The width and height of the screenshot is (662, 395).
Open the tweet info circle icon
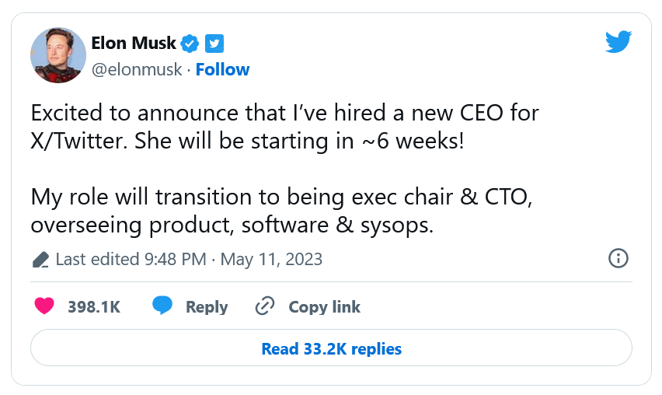(618, 259)
